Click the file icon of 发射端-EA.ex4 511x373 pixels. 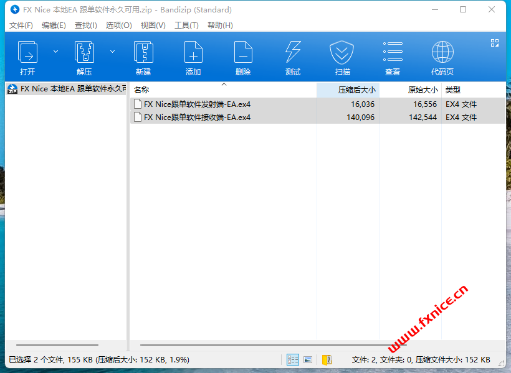[x=138, y=104]
